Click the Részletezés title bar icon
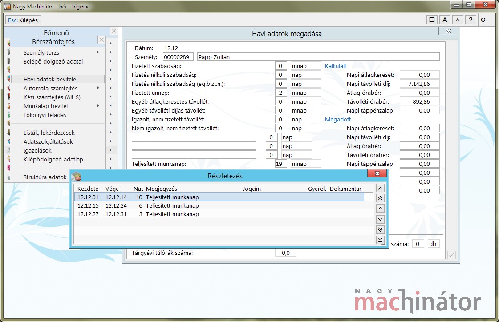Image resolution: width=499 pixels, height=322 pixels. (x=76, y=176)
